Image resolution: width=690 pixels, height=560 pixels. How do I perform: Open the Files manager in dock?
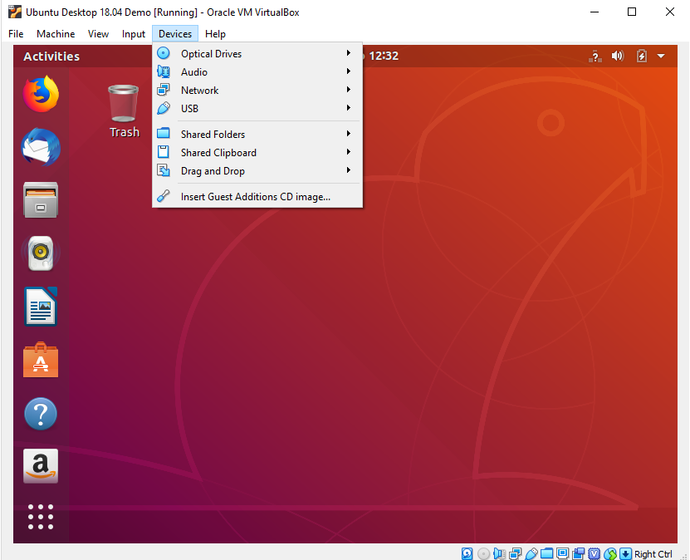coord(41,200)
